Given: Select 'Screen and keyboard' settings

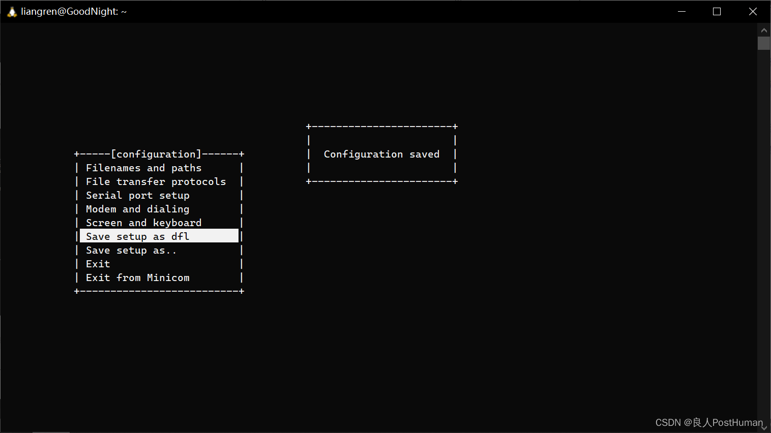Looking at the screenshot, I should [x=143, y=222].
